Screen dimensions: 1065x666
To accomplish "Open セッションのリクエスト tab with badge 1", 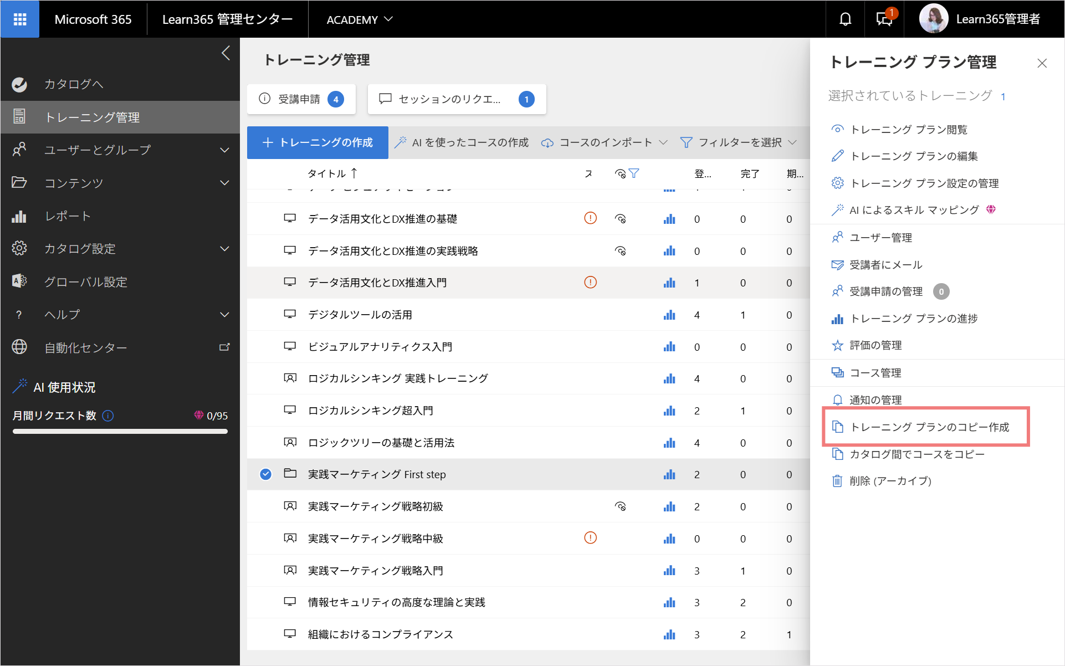I will [x=457, y=99].
